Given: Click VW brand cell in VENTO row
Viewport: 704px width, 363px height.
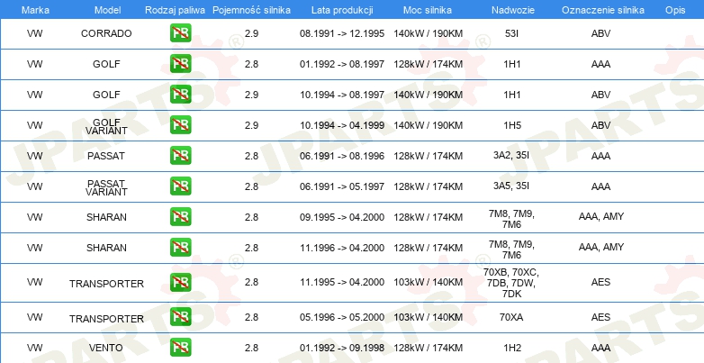Looking at the screenshot, I should pos(34,348).
